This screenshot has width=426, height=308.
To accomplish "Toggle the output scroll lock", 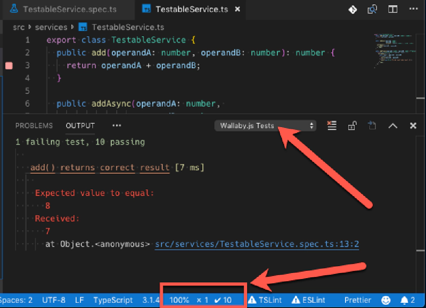I will click(x=352, y=125).
